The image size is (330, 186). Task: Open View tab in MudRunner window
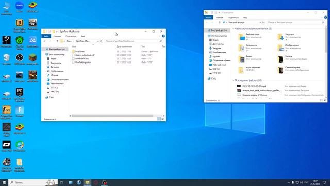(x=83, y=36)
